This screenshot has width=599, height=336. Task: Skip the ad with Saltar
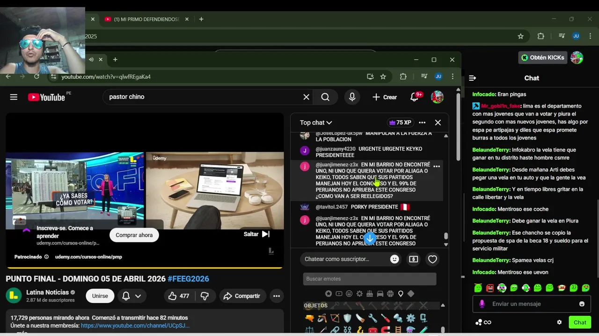[x=256, y=234]
